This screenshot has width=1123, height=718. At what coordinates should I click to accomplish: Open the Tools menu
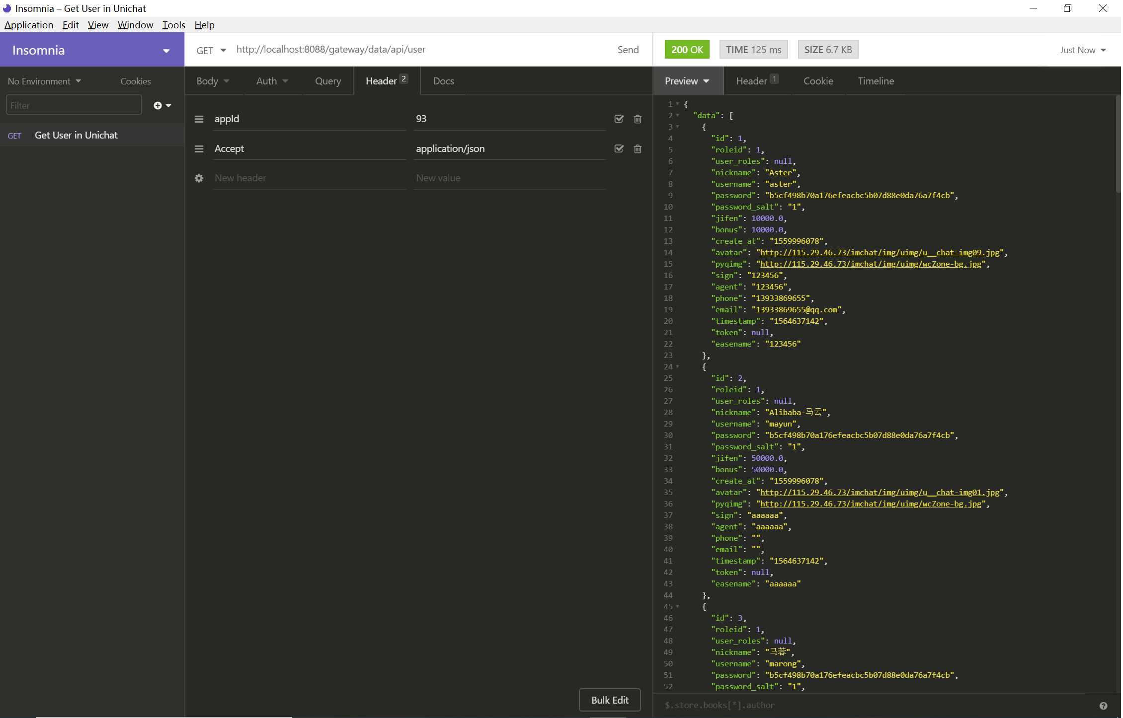coord(173,25)
